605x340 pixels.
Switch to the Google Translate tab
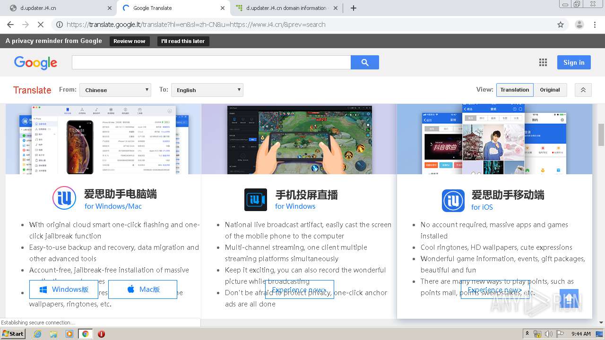click(173, 8)
